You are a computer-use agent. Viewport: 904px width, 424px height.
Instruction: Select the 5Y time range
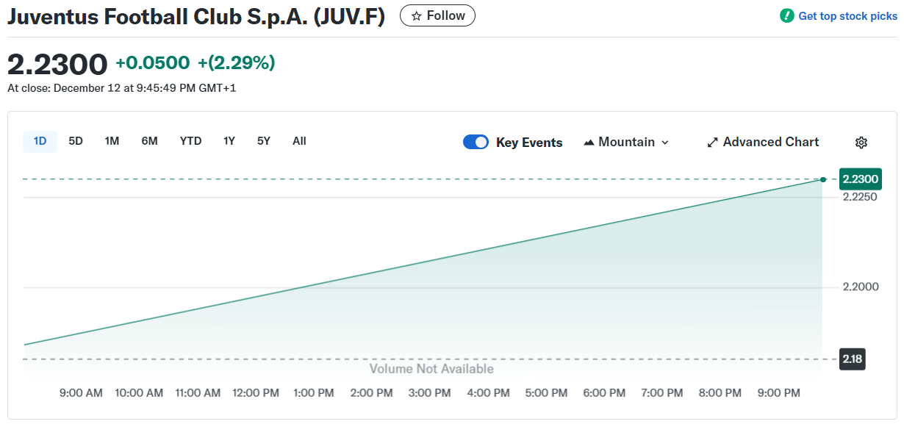(x=263, y=141)
